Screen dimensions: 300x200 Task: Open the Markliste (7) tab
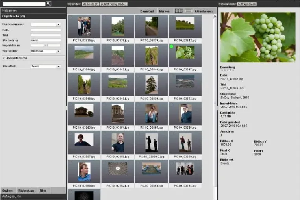(x=91, y=4)
